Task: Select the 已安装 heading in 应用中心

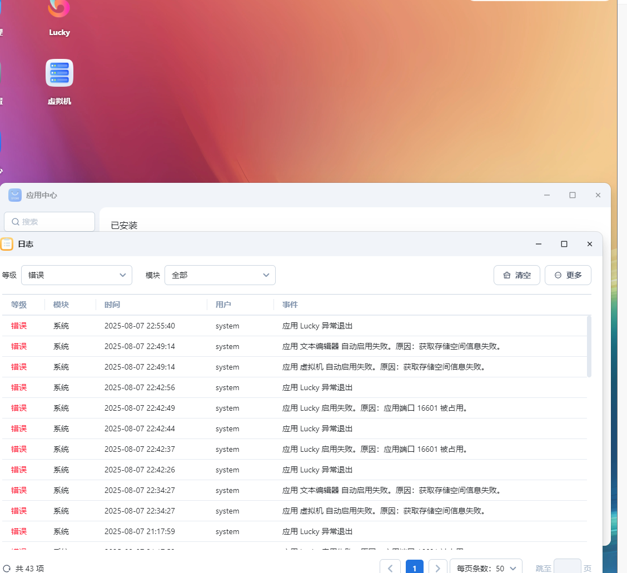Action: pos(125,226)
